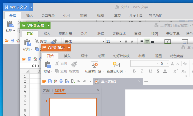The width and height of the screenshot is (193, 116).
Task: Click the Paste icon in WPS 演示 ribbon
Action: pos(48,65)
